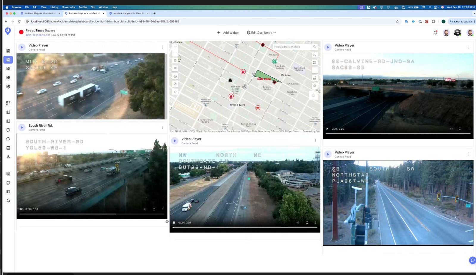476x275 pixels.
Task: Open support chat bubble at bottom right
Action: 472,260
